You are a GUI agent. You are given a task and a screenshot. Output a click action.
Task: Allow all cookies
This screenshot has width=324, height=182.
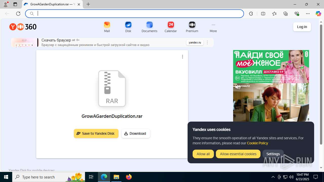[203, 154]
